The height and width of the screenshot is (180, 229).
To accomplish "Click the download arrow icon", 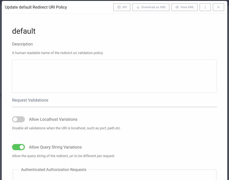I will click(138, 7).
